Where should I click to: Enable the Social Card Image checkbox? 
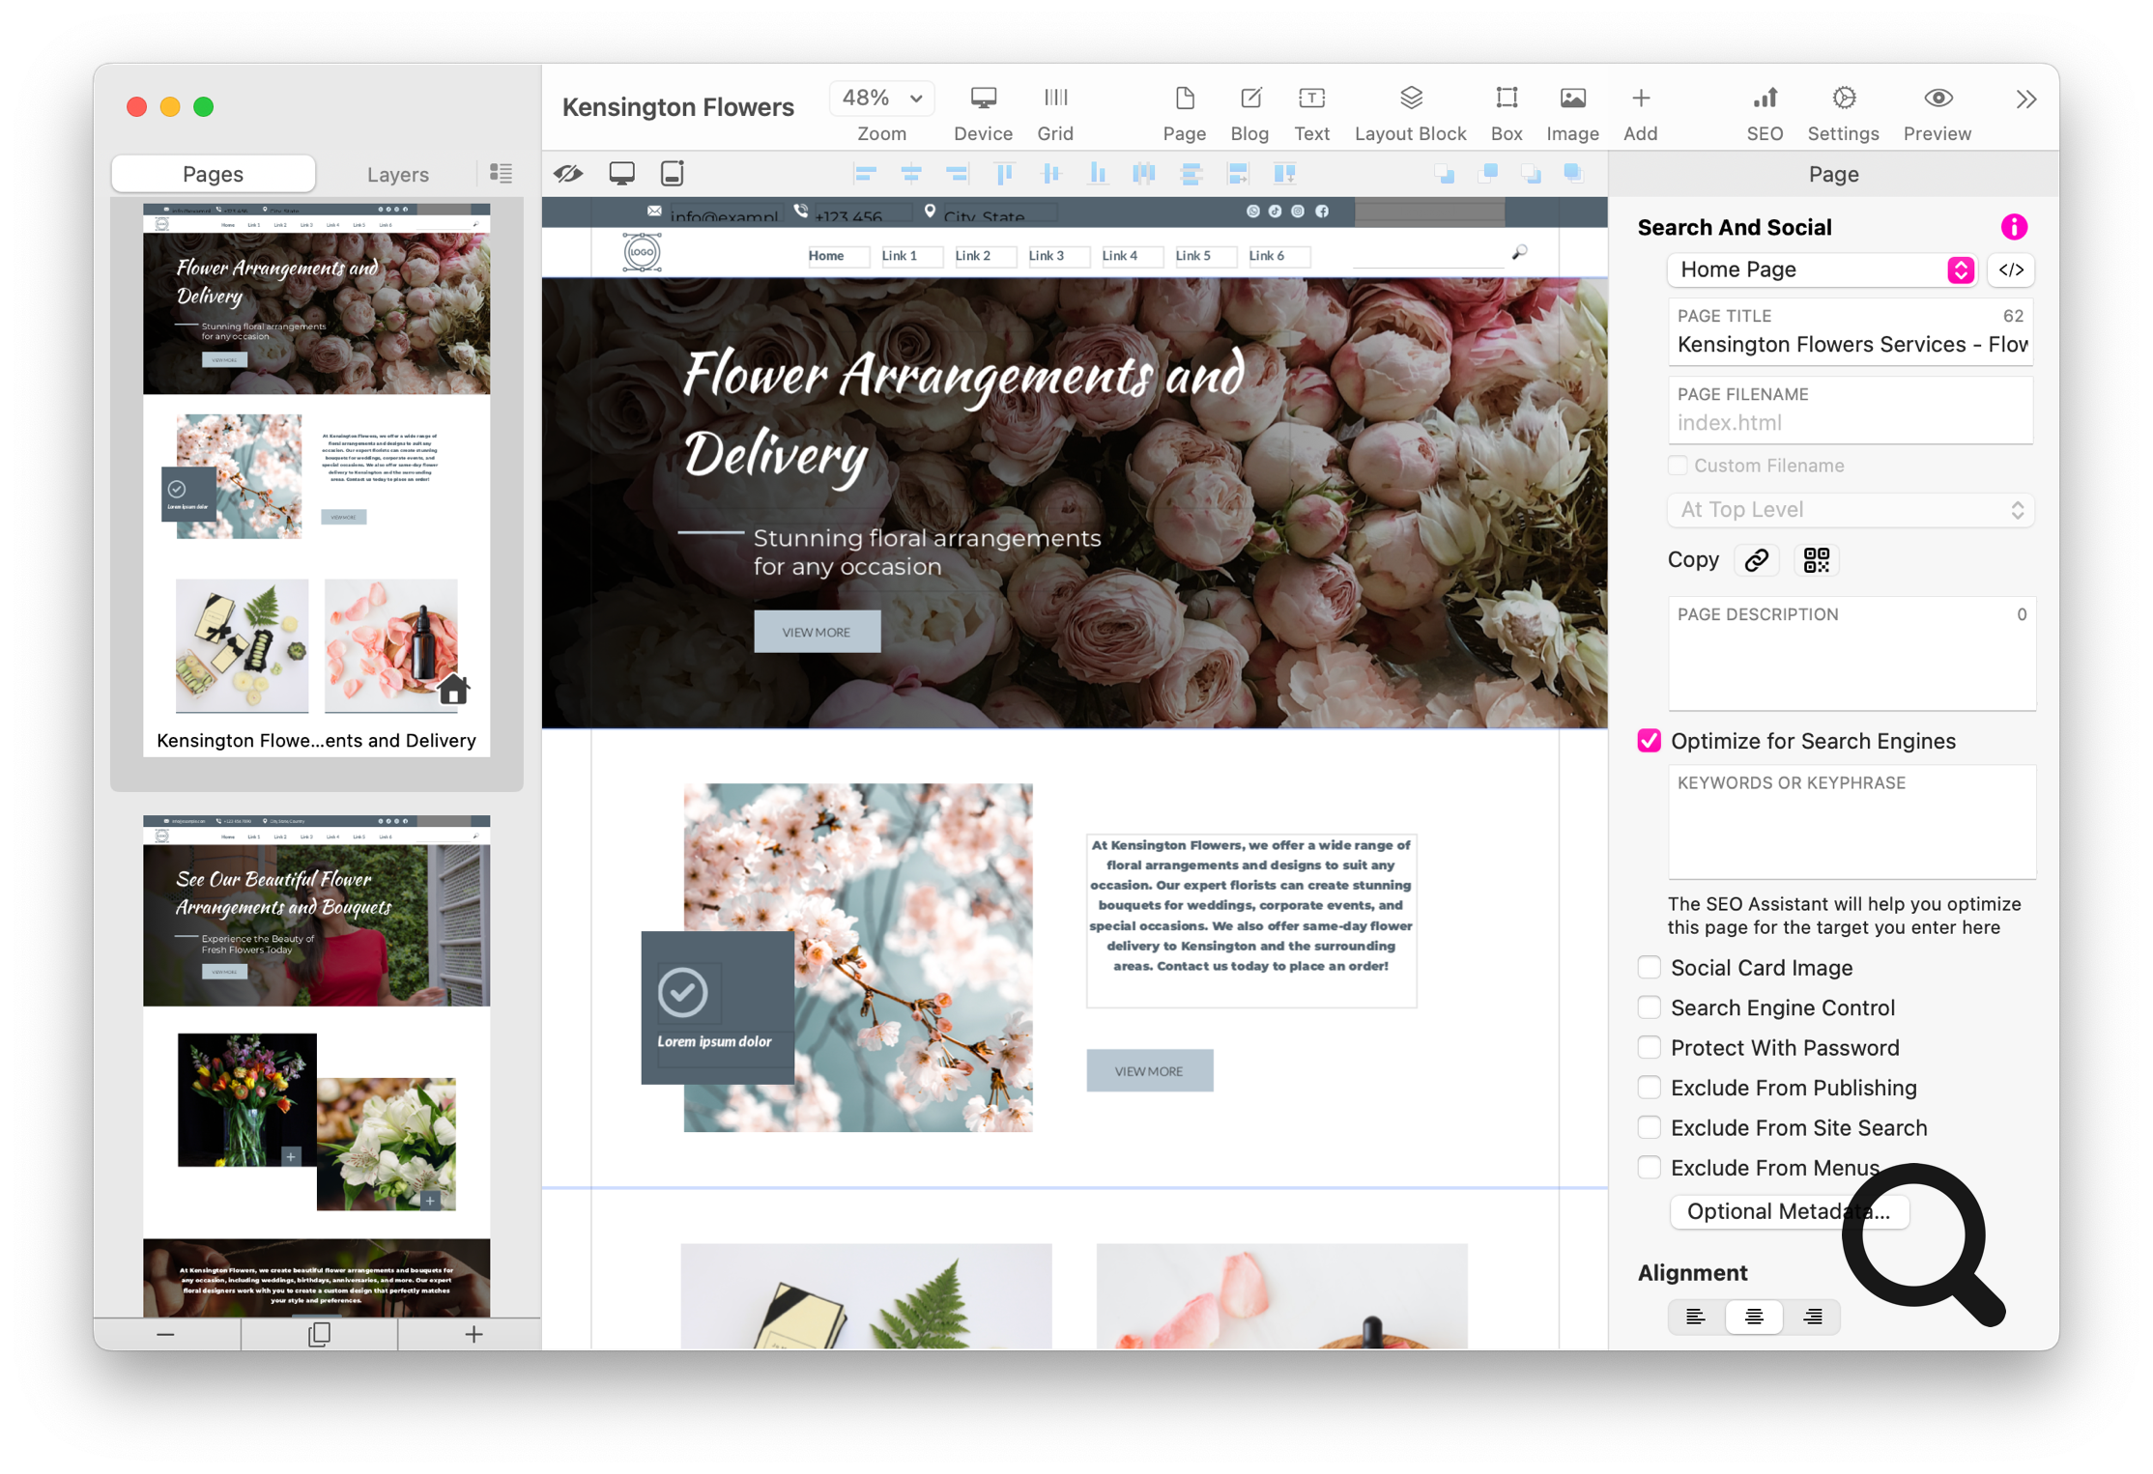(x=1650, y=968)
